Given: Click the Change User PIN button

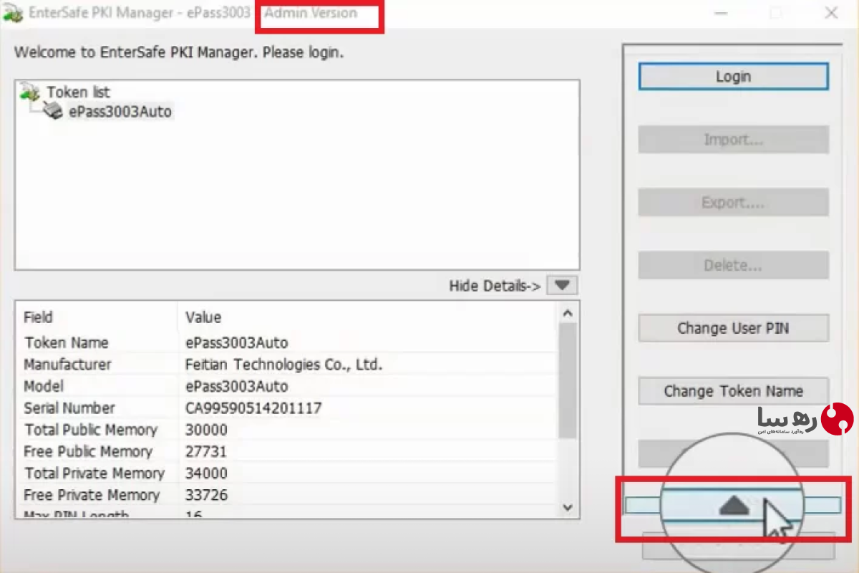Looking at the screenshot, I should (733, 328).
